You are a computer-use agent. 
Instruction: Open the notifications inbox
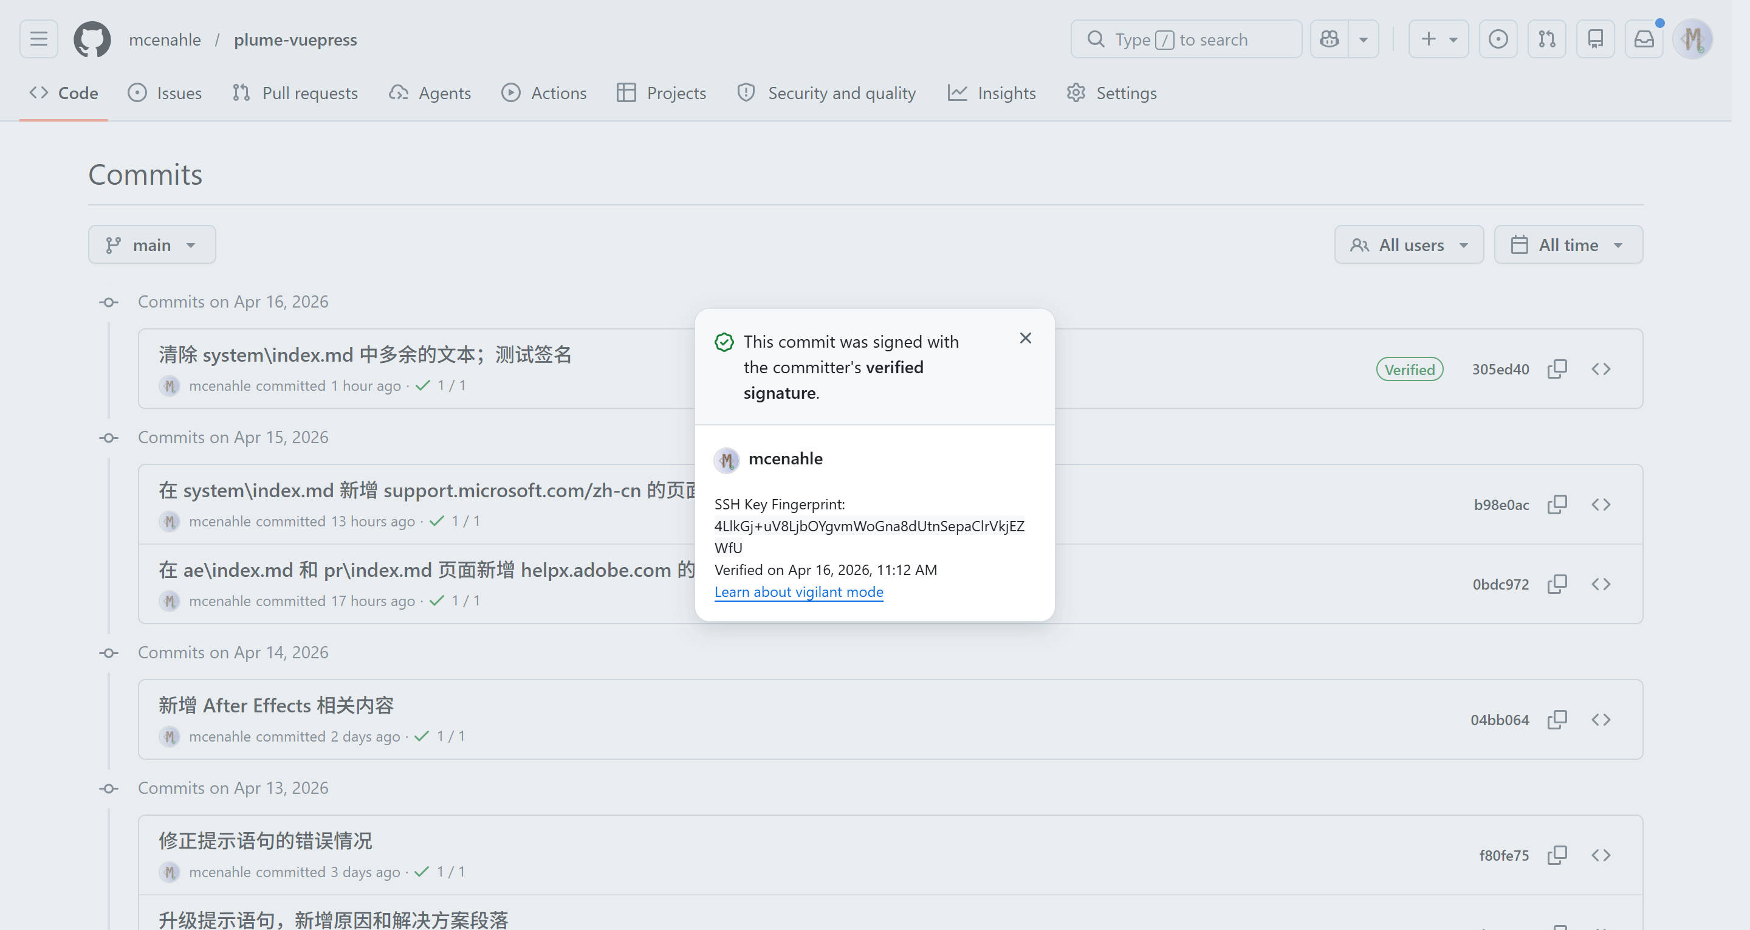(1644, 39)
